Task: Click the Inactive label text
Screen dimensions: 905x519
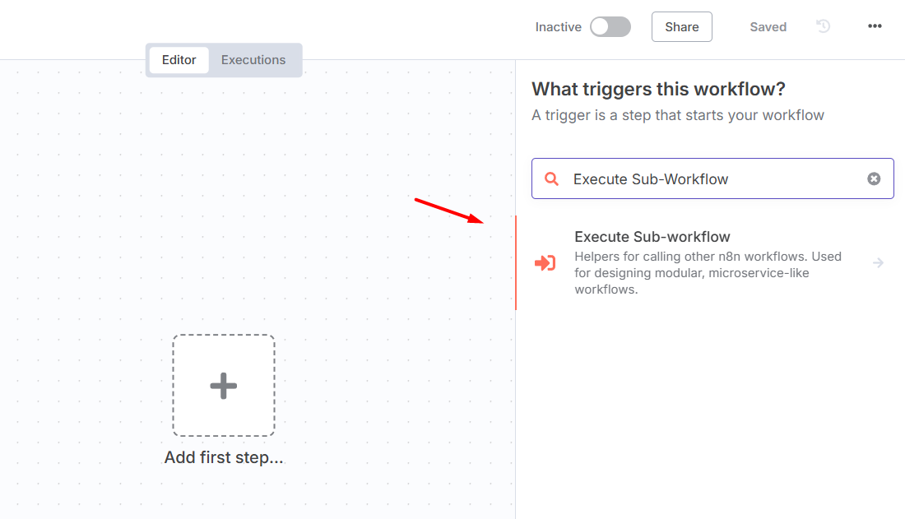Action: 558,27
